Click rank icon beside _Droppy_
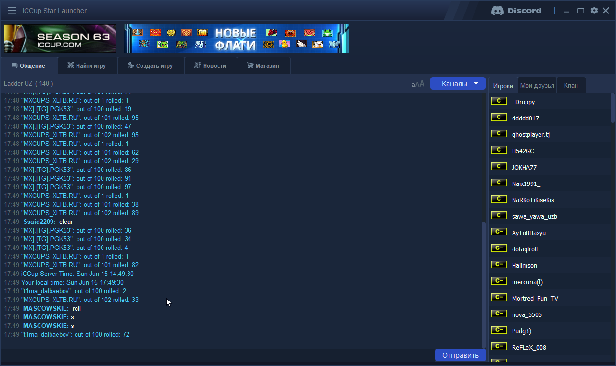The image size is (616, 366). (499, 101)
